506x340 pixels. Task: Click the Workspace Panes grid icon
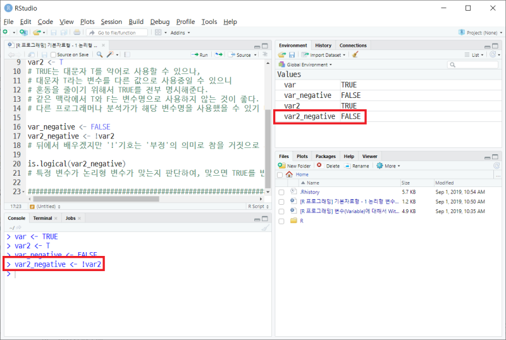click(158, 32)
